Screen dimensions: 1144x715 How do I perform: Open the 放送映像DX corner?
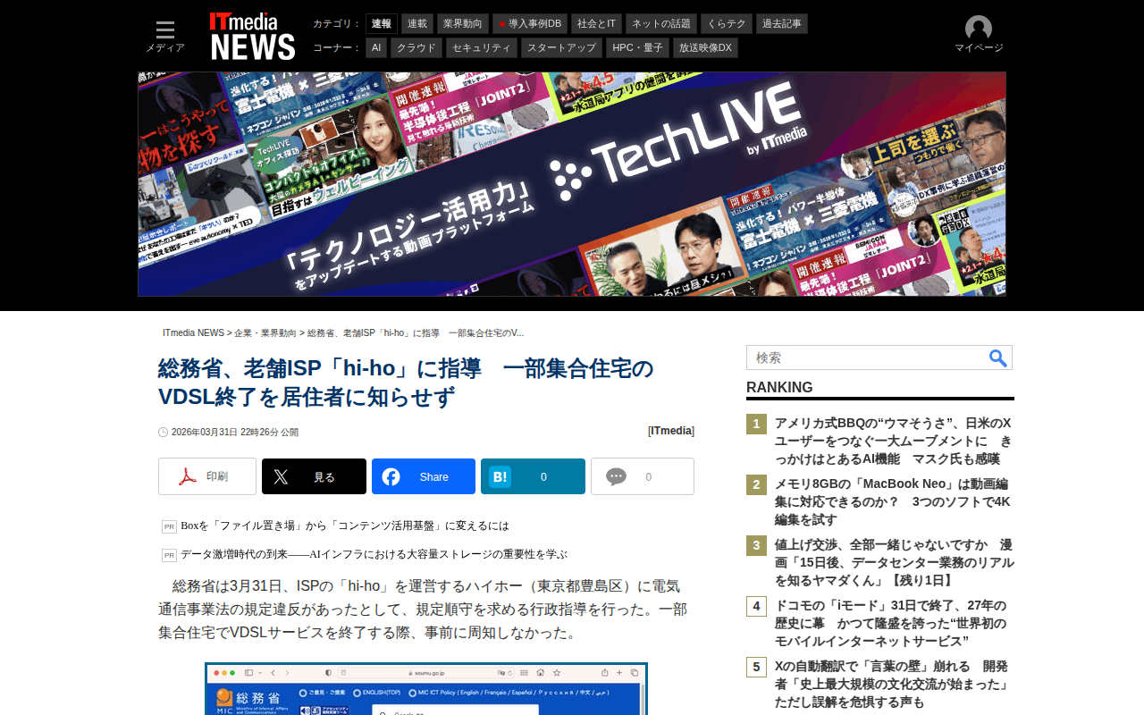pos(705,47)
